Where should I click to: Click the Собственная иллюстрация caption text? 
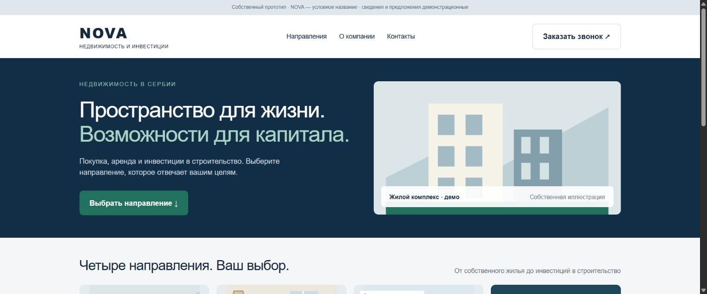click(x=567, y=197)
